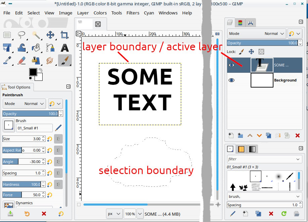Click the foreground black color swatch
The height and width of the screenshot is (222, 308).
(33, 72)
